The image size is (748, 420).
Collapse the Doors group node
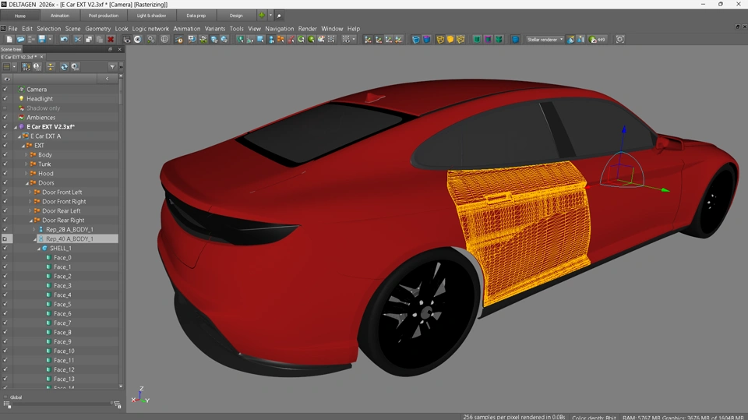point(26,183)
